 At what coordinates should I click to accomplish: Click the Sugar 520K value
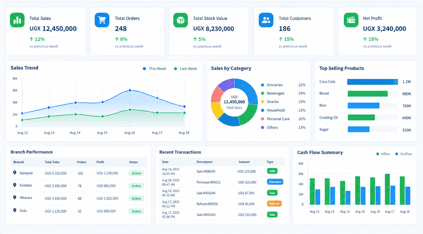click(x=406, y=130)
